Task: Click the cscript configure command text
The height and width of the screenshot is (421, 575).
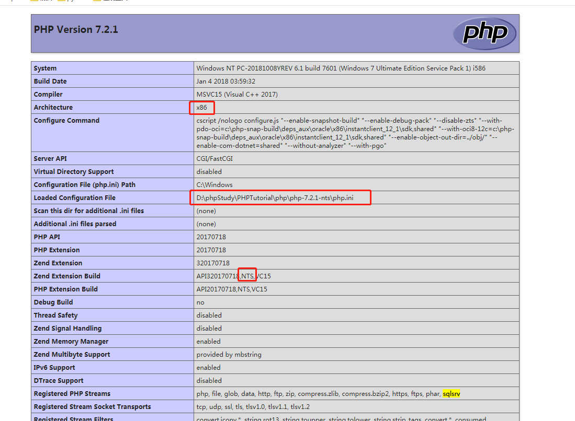Action: (355, 133)
